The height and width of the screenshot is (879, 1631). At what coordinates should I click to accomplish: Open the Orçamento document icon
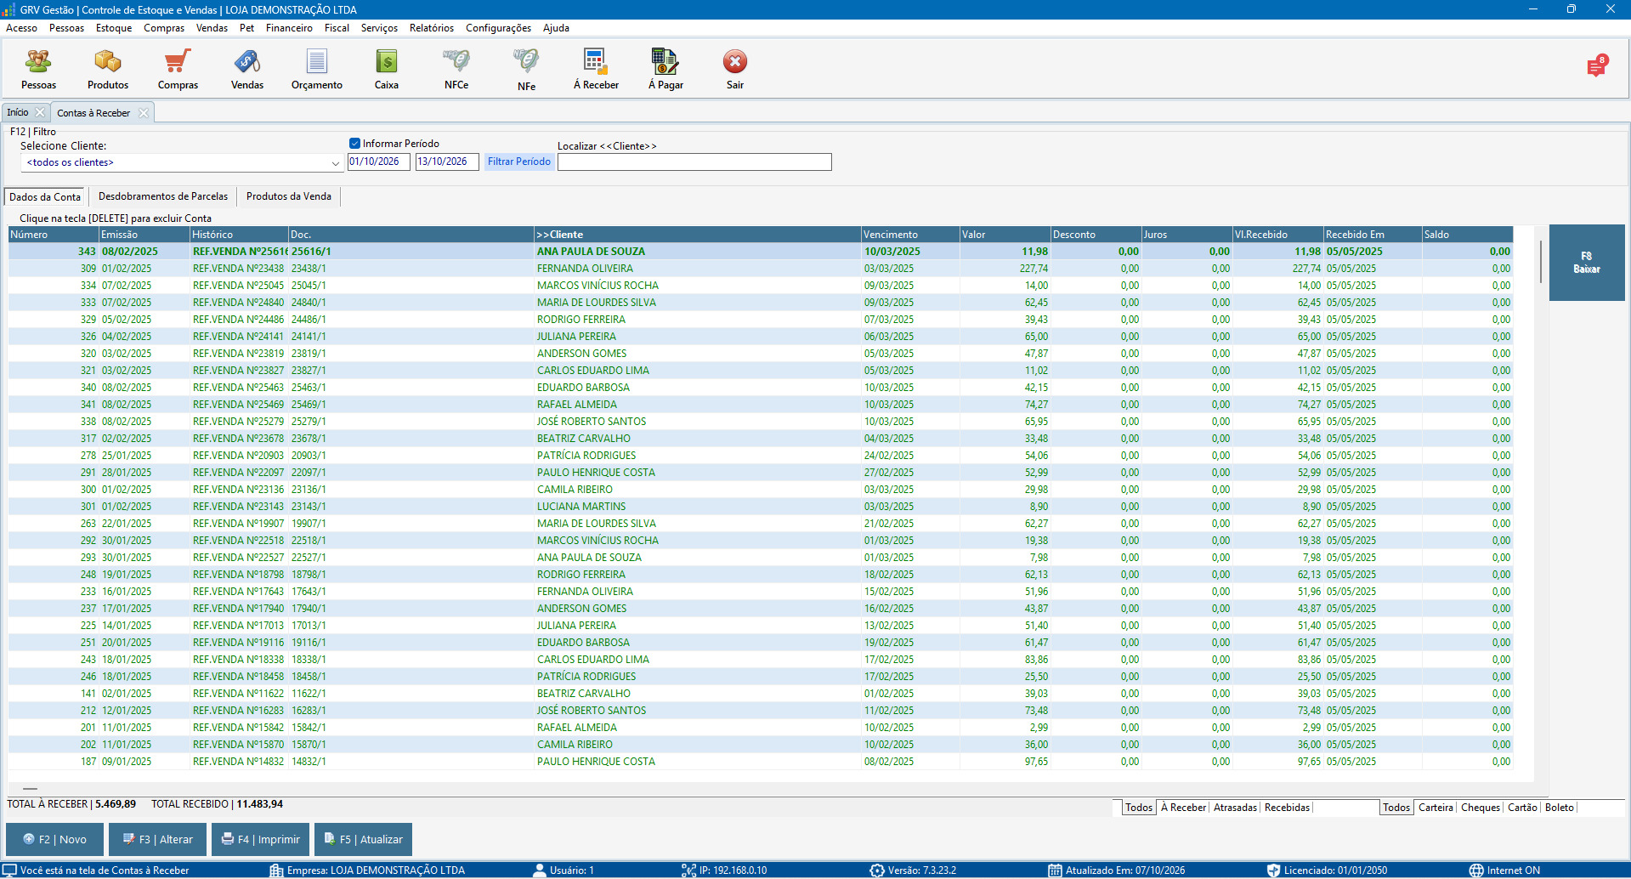[317, 69]
